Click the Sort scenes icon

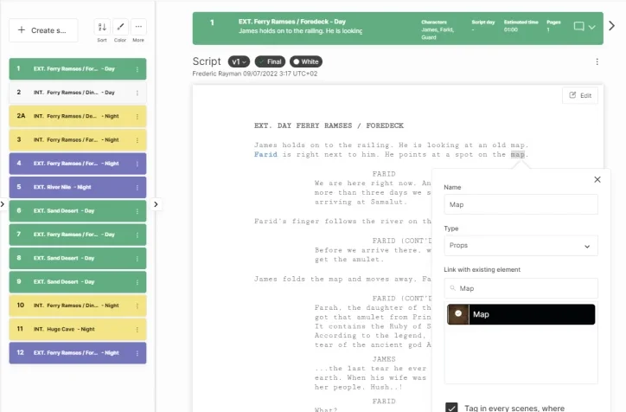[102, 27]
